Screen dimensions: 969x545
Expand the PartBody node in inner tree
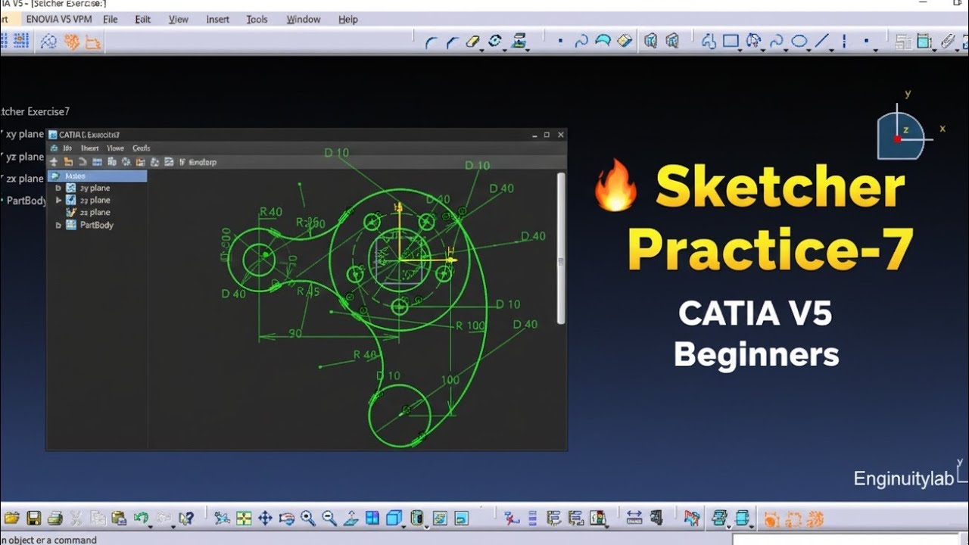pos(58,226)
